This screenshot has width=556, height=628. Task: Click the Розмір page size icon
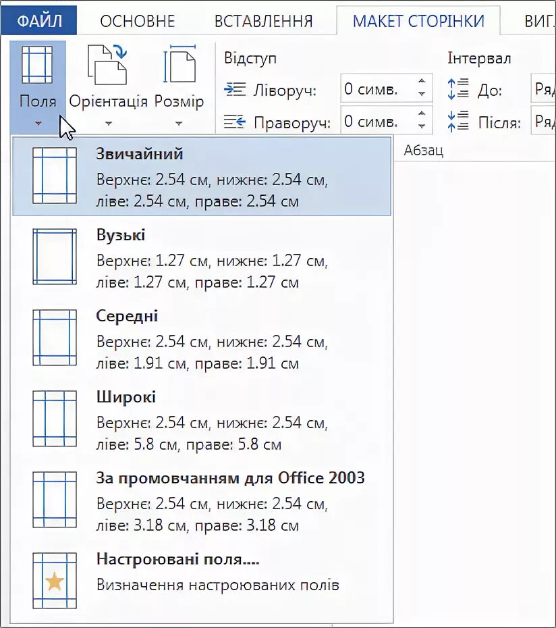pyautogui.click(x=179, y=65)
